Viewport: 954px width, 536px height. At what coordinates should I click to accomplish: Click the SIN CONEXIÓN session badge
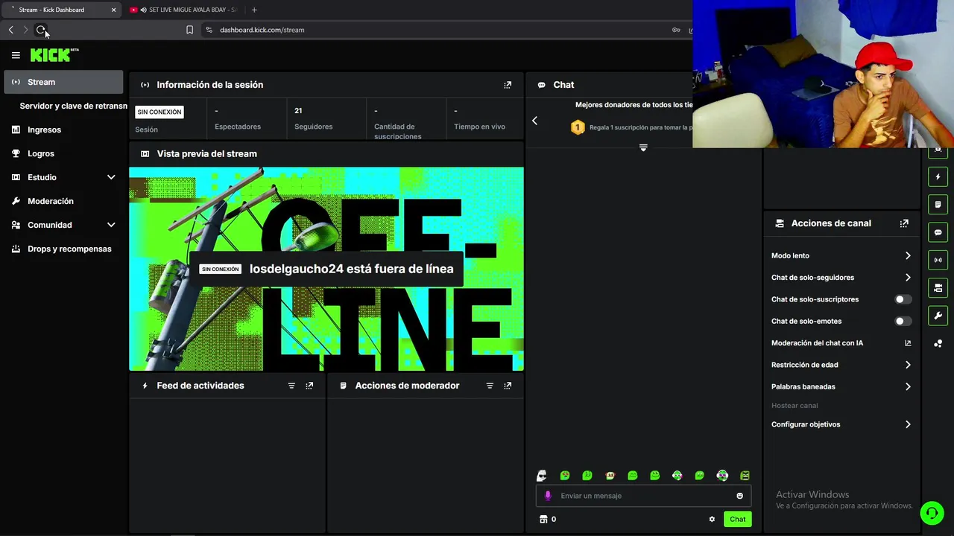159,112
